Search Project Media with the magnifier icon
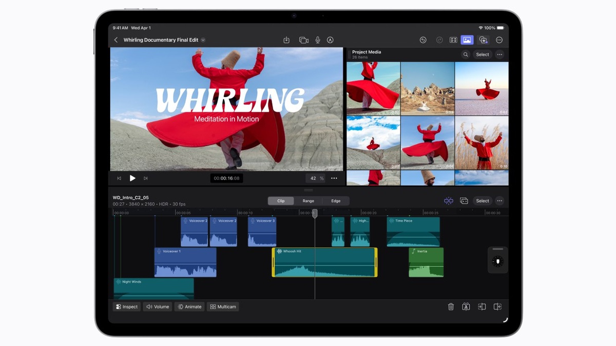This screenshot has width=616, height=346. [x=466, y=54]
